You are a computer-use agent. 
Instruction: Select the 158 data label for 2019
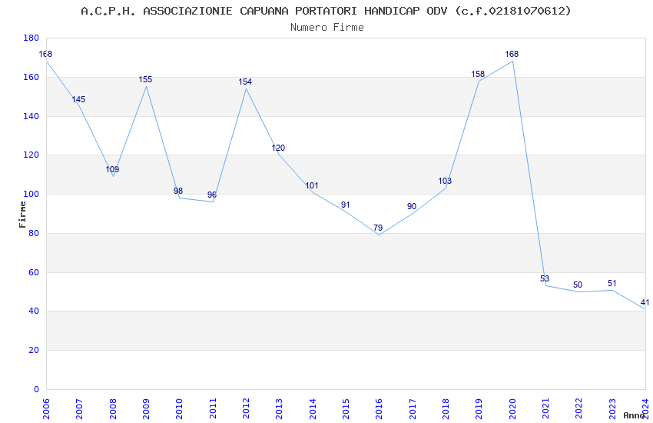click(478, 74)
